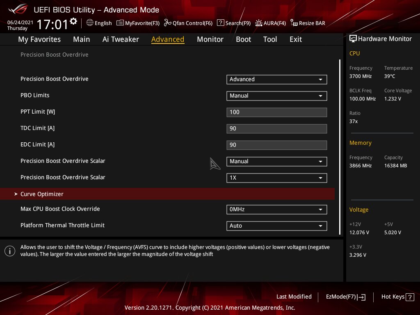Screen dimensions: 420x315
Task: Go to the Monitor tab
Action: (x=210, y=39)
